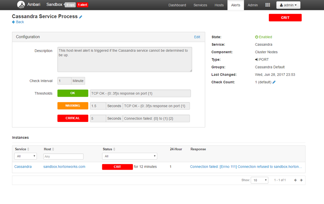Click the green power icon next to Enabled
Viewport: 324px width, 204px height.
pyautogui.click(x=256, y=37)
